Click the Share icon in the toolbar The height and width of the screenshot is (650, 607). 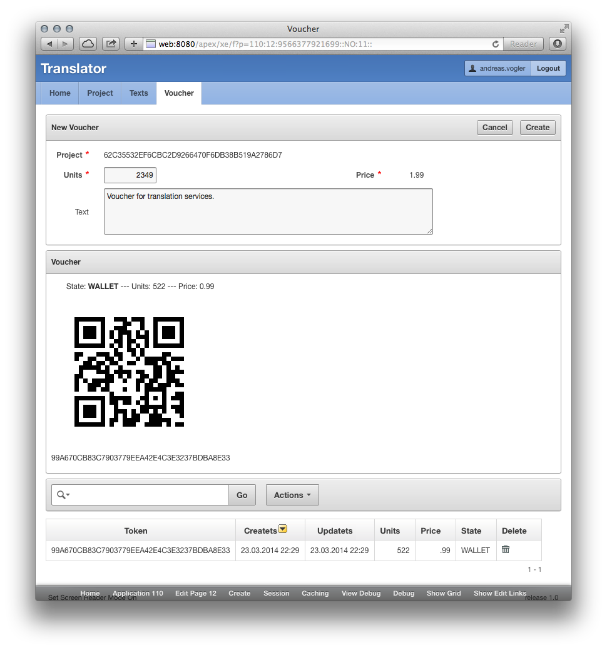click(x=111, y=44)
